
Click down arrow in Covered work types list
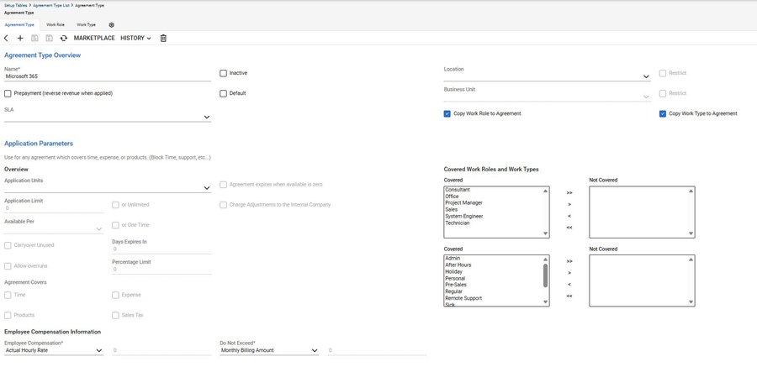tap(546, 301)
